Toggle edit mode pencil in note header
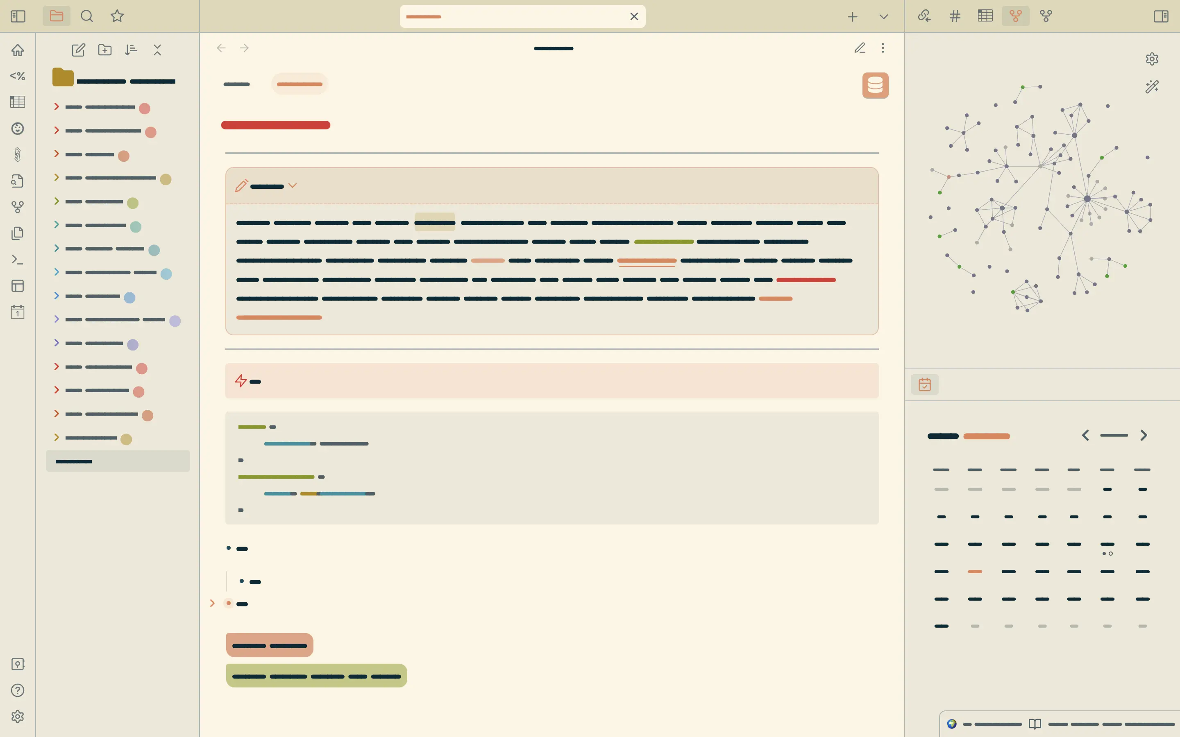This screenshot has height=737, width=1180. (x=860, y=48)
